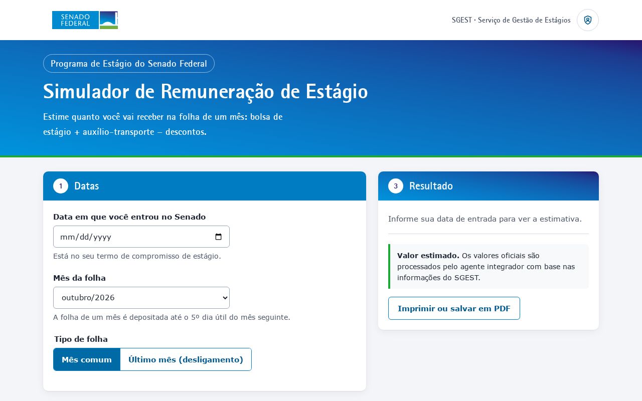The image size is (642, 401).
Task: Open the shield user profile icon
Action: click(588, 20)
